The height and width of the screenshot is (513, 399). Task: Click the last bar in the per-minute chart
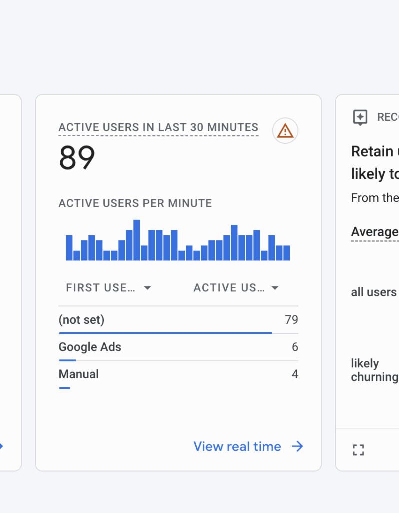[286, 252]
